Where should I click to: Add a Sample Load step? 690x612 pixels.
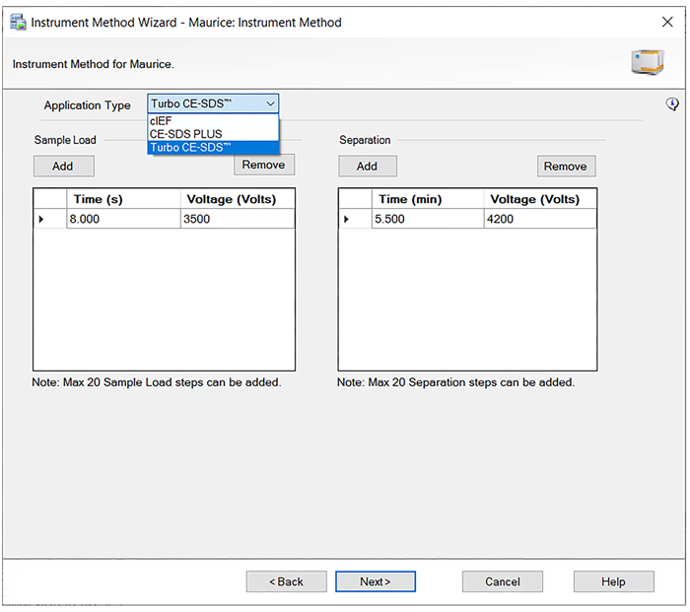pos(64,166)
